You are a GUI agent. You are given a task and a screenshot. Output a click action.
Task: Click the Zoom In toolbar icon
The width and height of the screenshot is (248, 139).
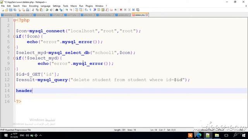(67, 10)
